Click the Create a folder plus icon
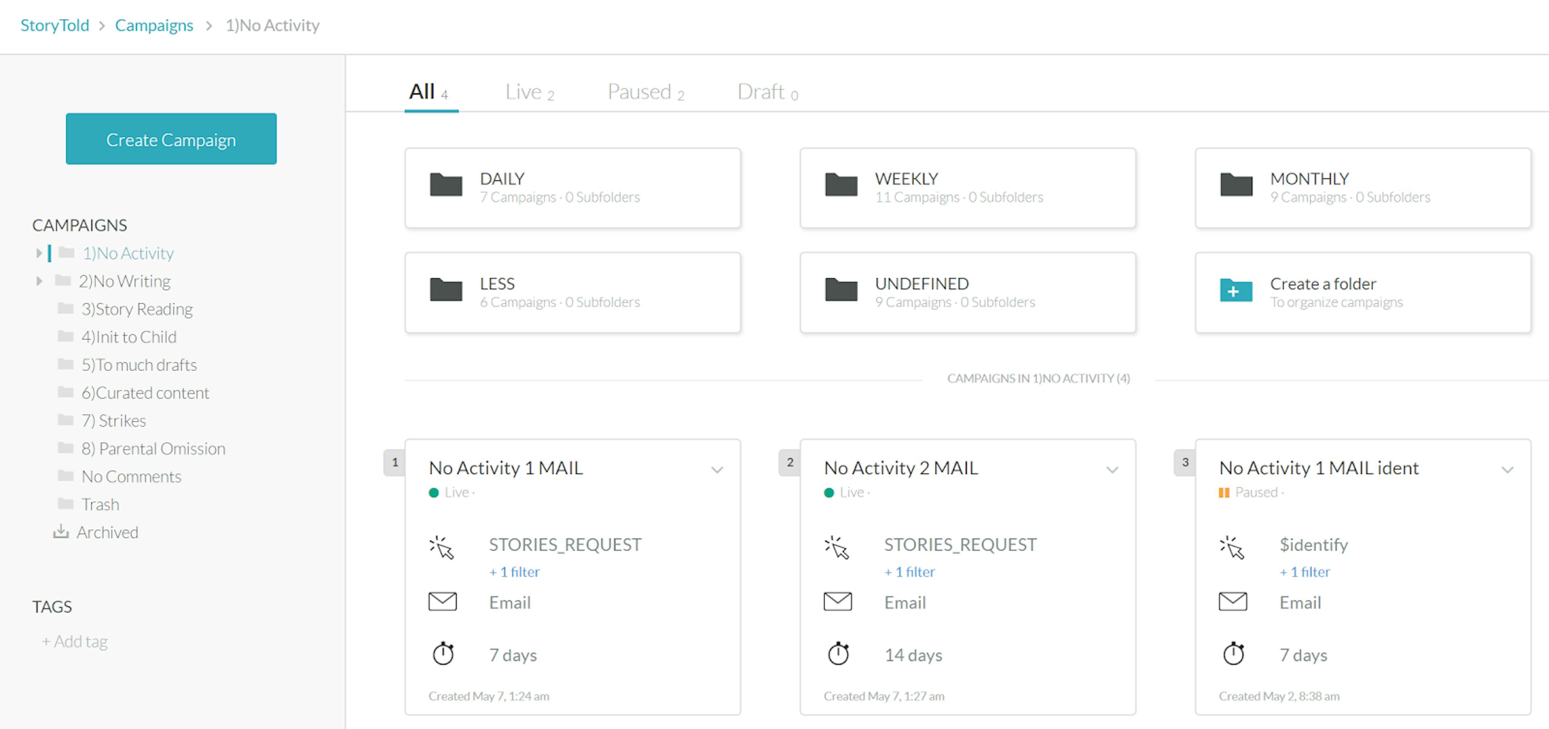This screenshot has height=729, width=1549. click(1236, 290)
